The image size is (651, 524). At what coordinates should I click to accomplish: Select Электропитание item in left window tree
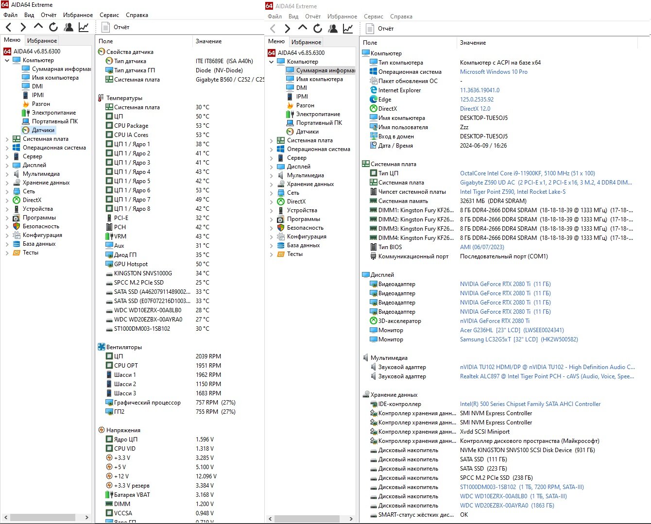pyautogui.click(x=49, y=113)
